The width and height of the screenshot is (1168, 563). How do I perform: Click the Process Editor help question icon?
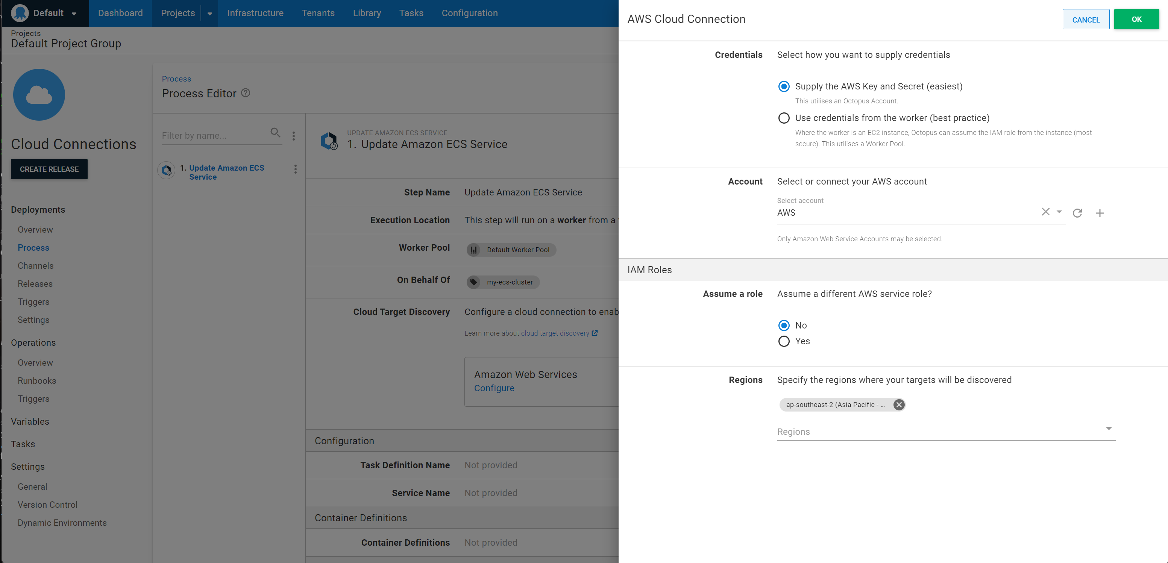point(245,93)
